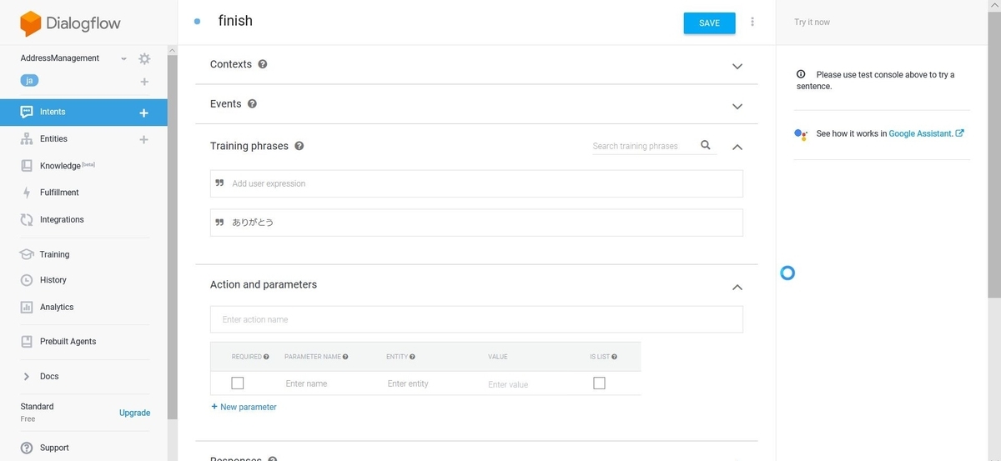Image resolution: width=1001 pixels, height=461 pixels.
Task: Open the Google Assistant link
Action: click(926, 133)
